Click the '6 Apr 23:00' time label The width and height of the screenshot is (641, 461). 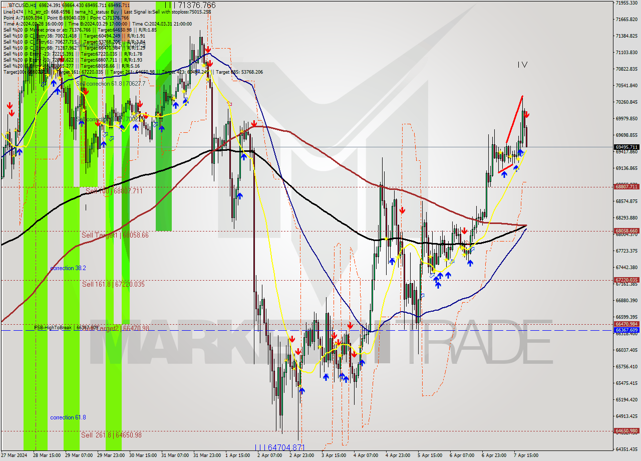[494, 455]
